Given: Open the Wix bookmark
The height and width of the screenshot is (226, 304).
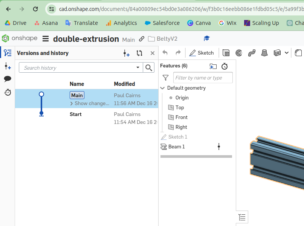Looking at the screenshot, I should 228,23.
